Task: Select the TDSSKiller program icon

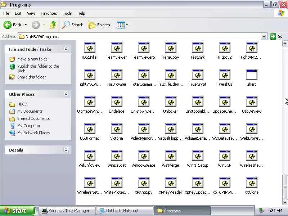Action: click(x=90, y=48)
